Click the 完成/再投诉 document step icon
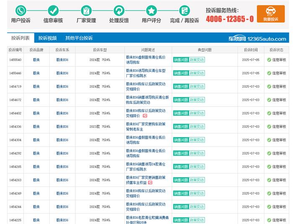 point(185,10)
